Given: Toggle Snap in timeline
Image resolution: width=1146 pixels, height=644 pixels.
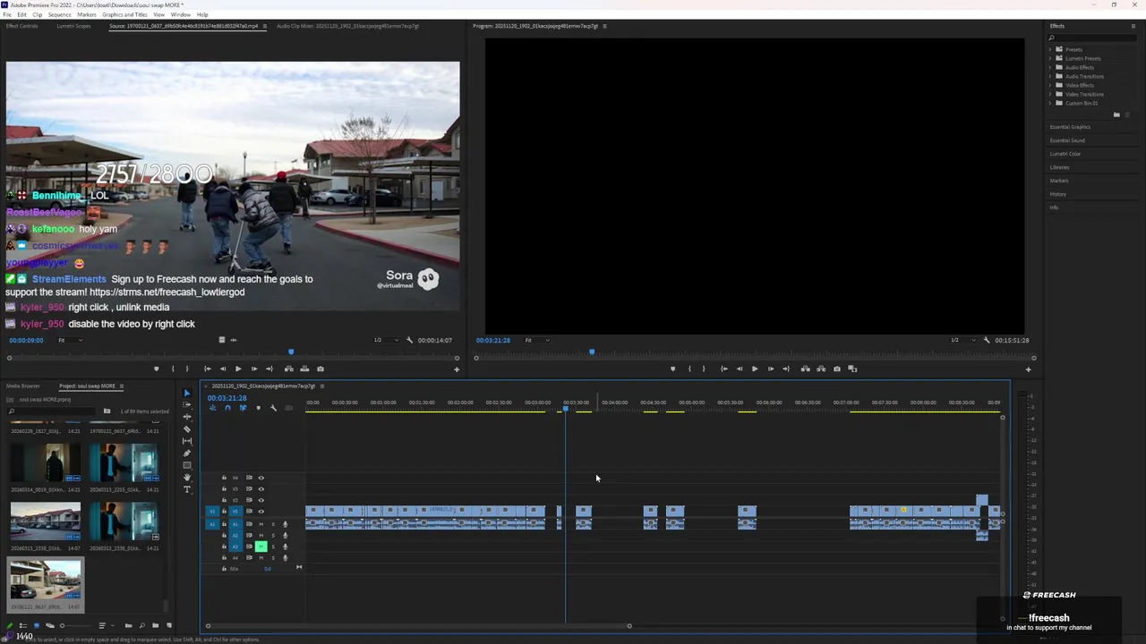Looking at the screenshot, I should 227,408.
